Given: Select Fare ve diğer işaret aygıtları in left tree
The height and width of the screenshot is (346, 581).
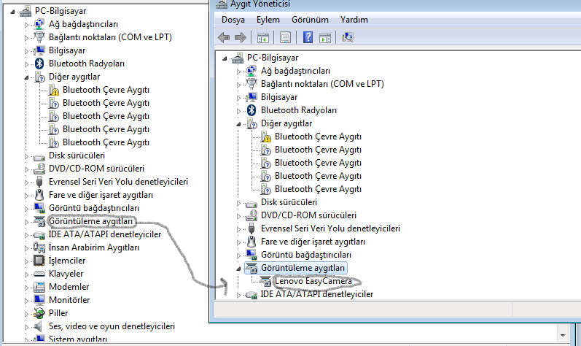Looking at the screenshot, I should point(101,195).
